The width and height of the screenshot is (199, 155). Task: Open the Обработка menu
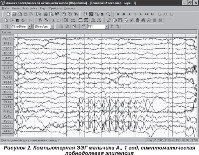pos(55,9)
